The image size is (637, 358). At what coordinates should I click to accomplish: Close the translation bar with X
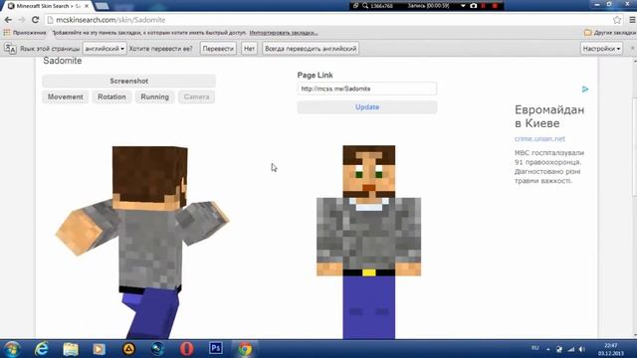tap(632, 49)
